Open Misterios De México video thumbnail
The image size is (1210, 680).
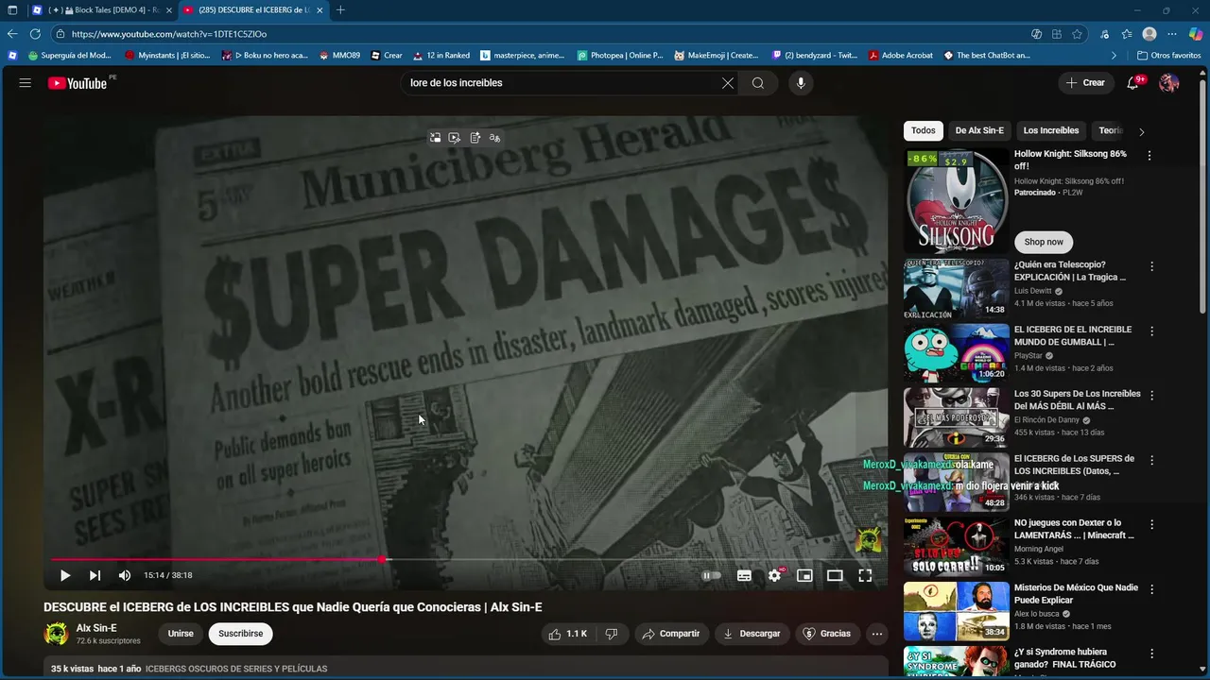pyautogui.click(x=956, y=611)
